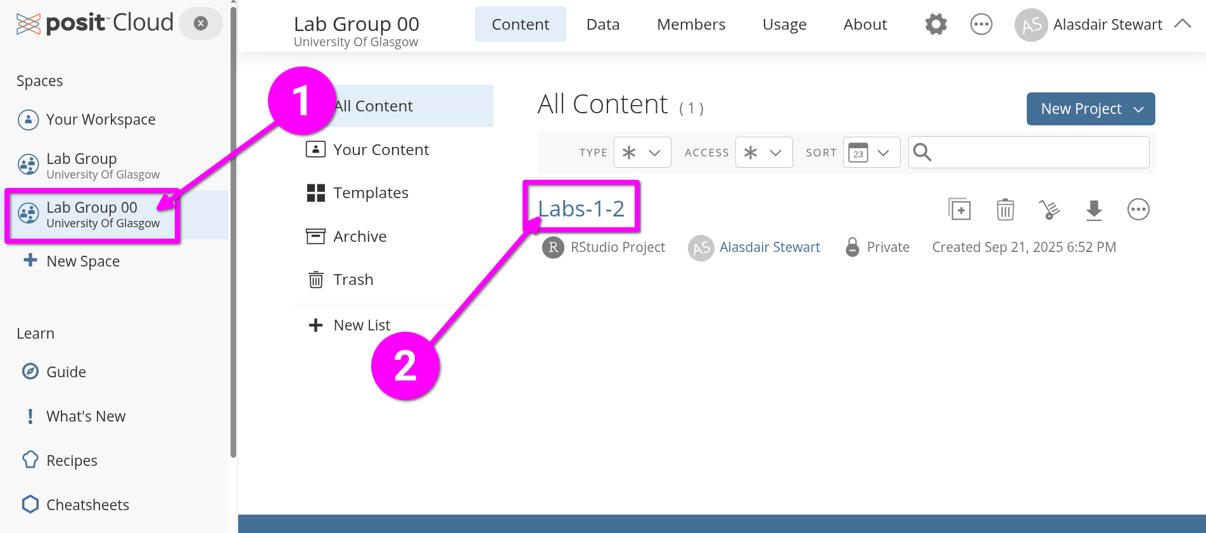Expand the ACCESS filter dropdown
1206x533 pixels.
(x=763, y=153)
